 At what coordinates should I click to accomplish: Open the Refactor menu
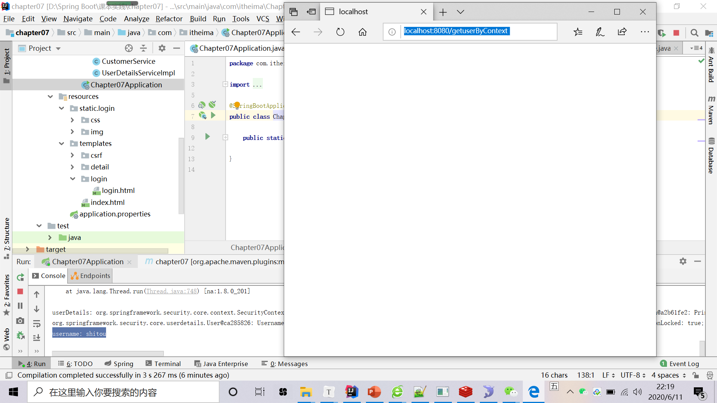click(x=169, y=19)
